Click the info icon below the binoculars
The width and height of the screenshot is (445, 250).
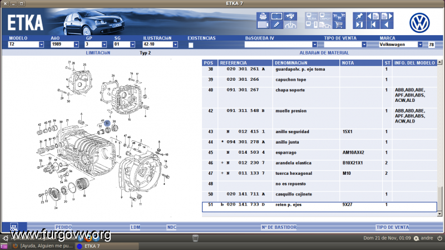(290, 24)
